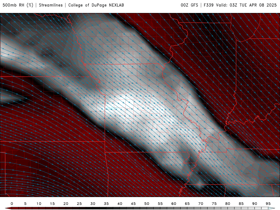This screenshot has width=280, height=210.
Task: Click the "10" value on color scale
Action: point(39,204)
